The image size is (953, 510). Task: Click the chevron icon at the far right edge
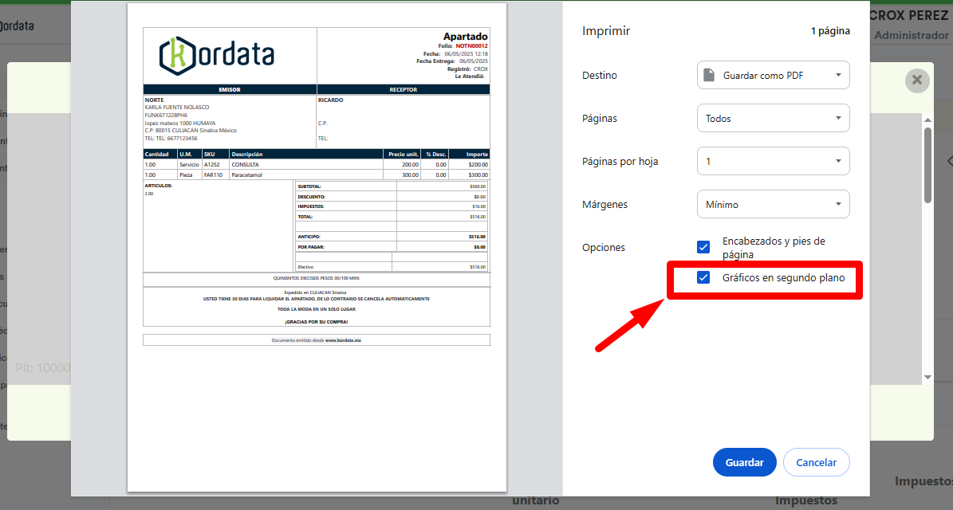pos(949,161)
